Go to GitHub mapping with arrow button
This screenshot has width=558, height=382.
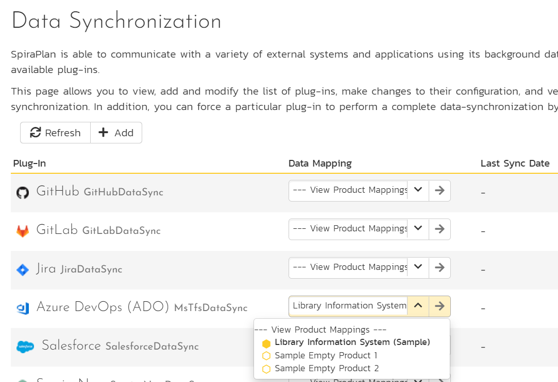tap(440, 191)
